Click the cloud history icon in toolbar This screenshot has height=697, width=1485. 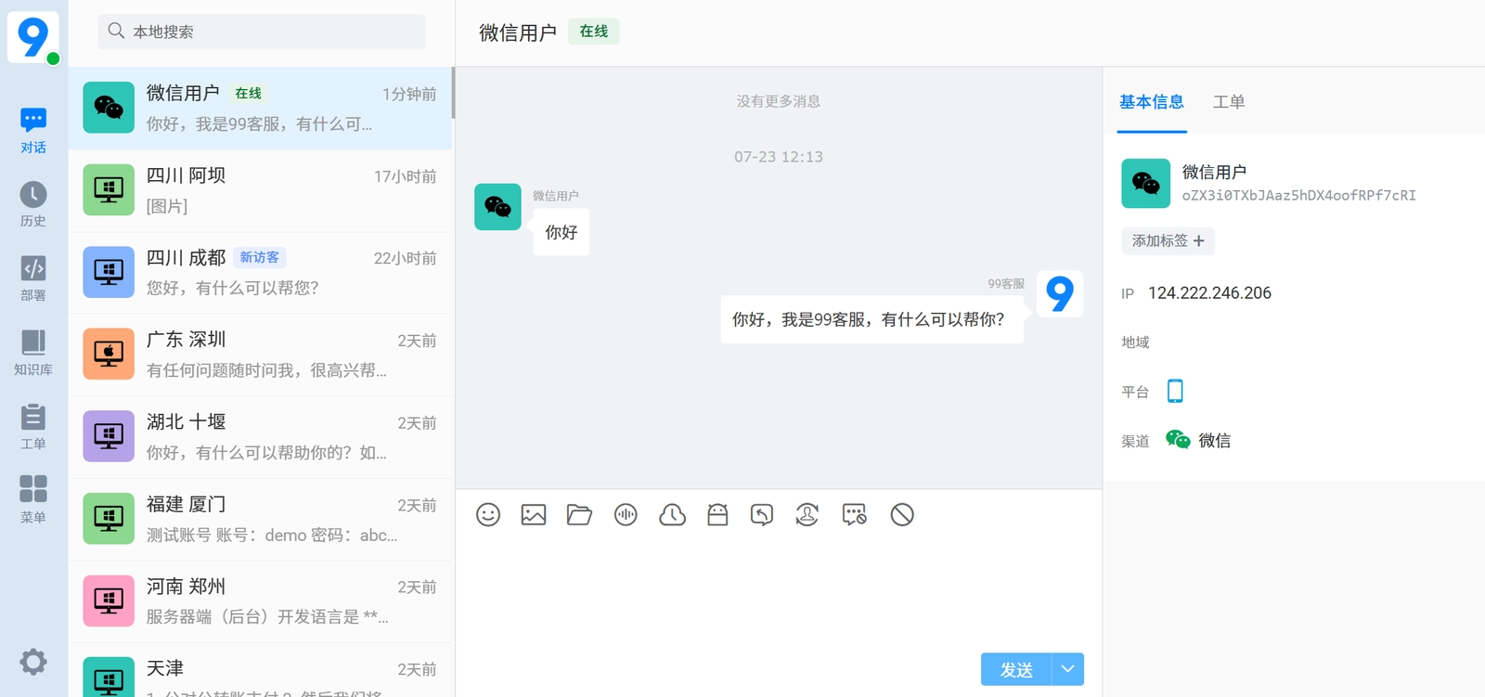tap(672, 514)
